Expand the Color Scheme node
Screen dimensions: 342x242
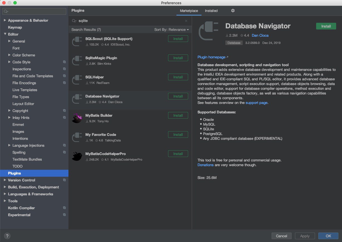pos(9,55)
